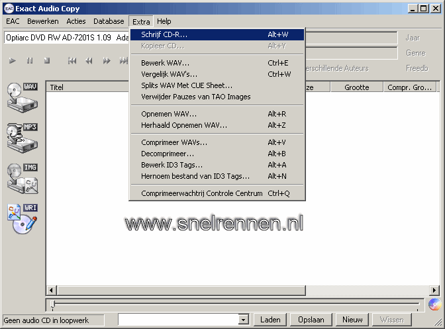Image resolution: width=445 pixels, height=329 pixels.
Task: Maximize the Exact Audio Copy window
Action: pyautogui.click(x=423, y=9)
